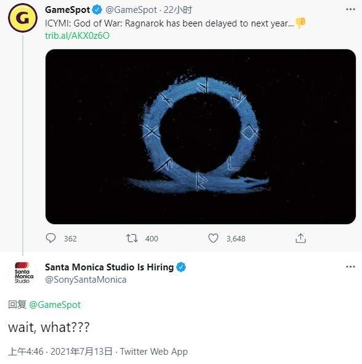Image resolution: width=362 pixels, height=364 pixels.
Task: Open the God of War Ragnarok image
Action: click(201, 137)
